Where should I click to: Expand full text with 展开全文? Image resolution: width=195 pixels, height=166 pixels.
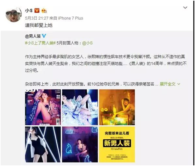coord(167,84)
